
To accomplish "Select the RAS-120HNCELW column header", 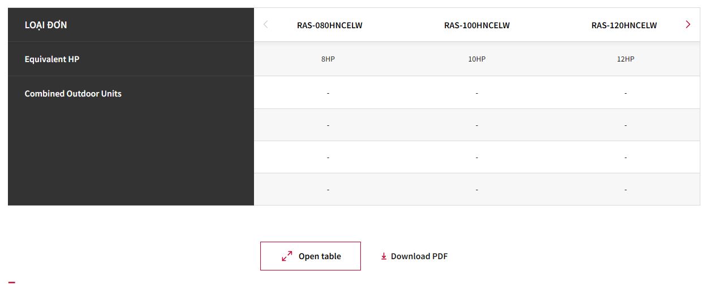I will click(x=624, y=25).
